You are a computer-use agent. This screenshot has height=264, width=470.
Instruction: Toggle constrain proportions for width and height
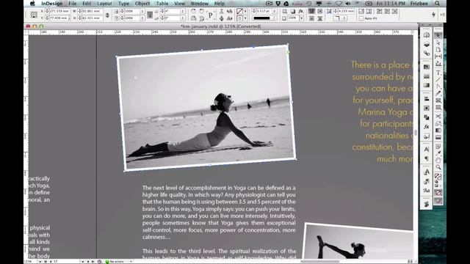107,15
